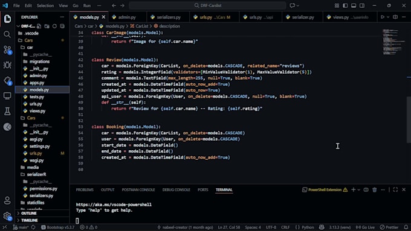411x231 pixels.
Task: Click the 3.13.3 (venv) interpreter selector
Action: pos(340,227)
